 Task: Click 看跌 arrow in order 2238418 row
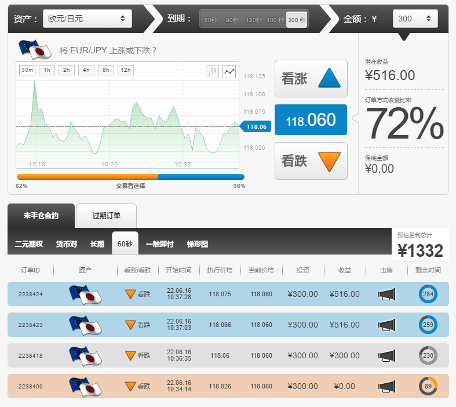130,355
